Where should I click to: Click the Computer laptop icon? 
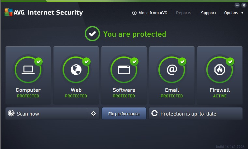click(x=28, y=69)
